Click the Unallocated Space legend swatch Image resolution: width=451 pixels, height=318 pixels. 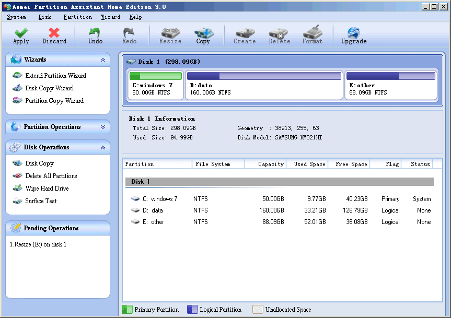[x=258, y=309]
